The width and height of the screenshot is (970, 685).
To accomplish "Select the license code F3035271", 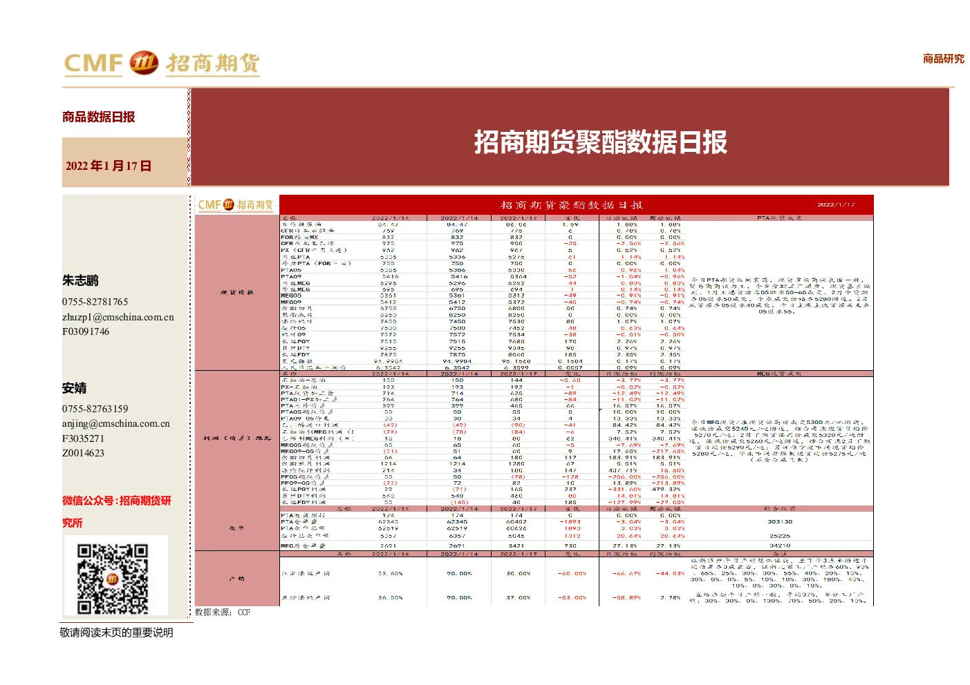I will pos(83,438).
